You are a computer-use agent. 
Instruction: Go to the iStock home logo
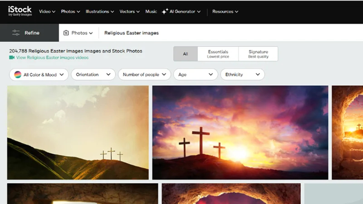[x=20, y=11]
